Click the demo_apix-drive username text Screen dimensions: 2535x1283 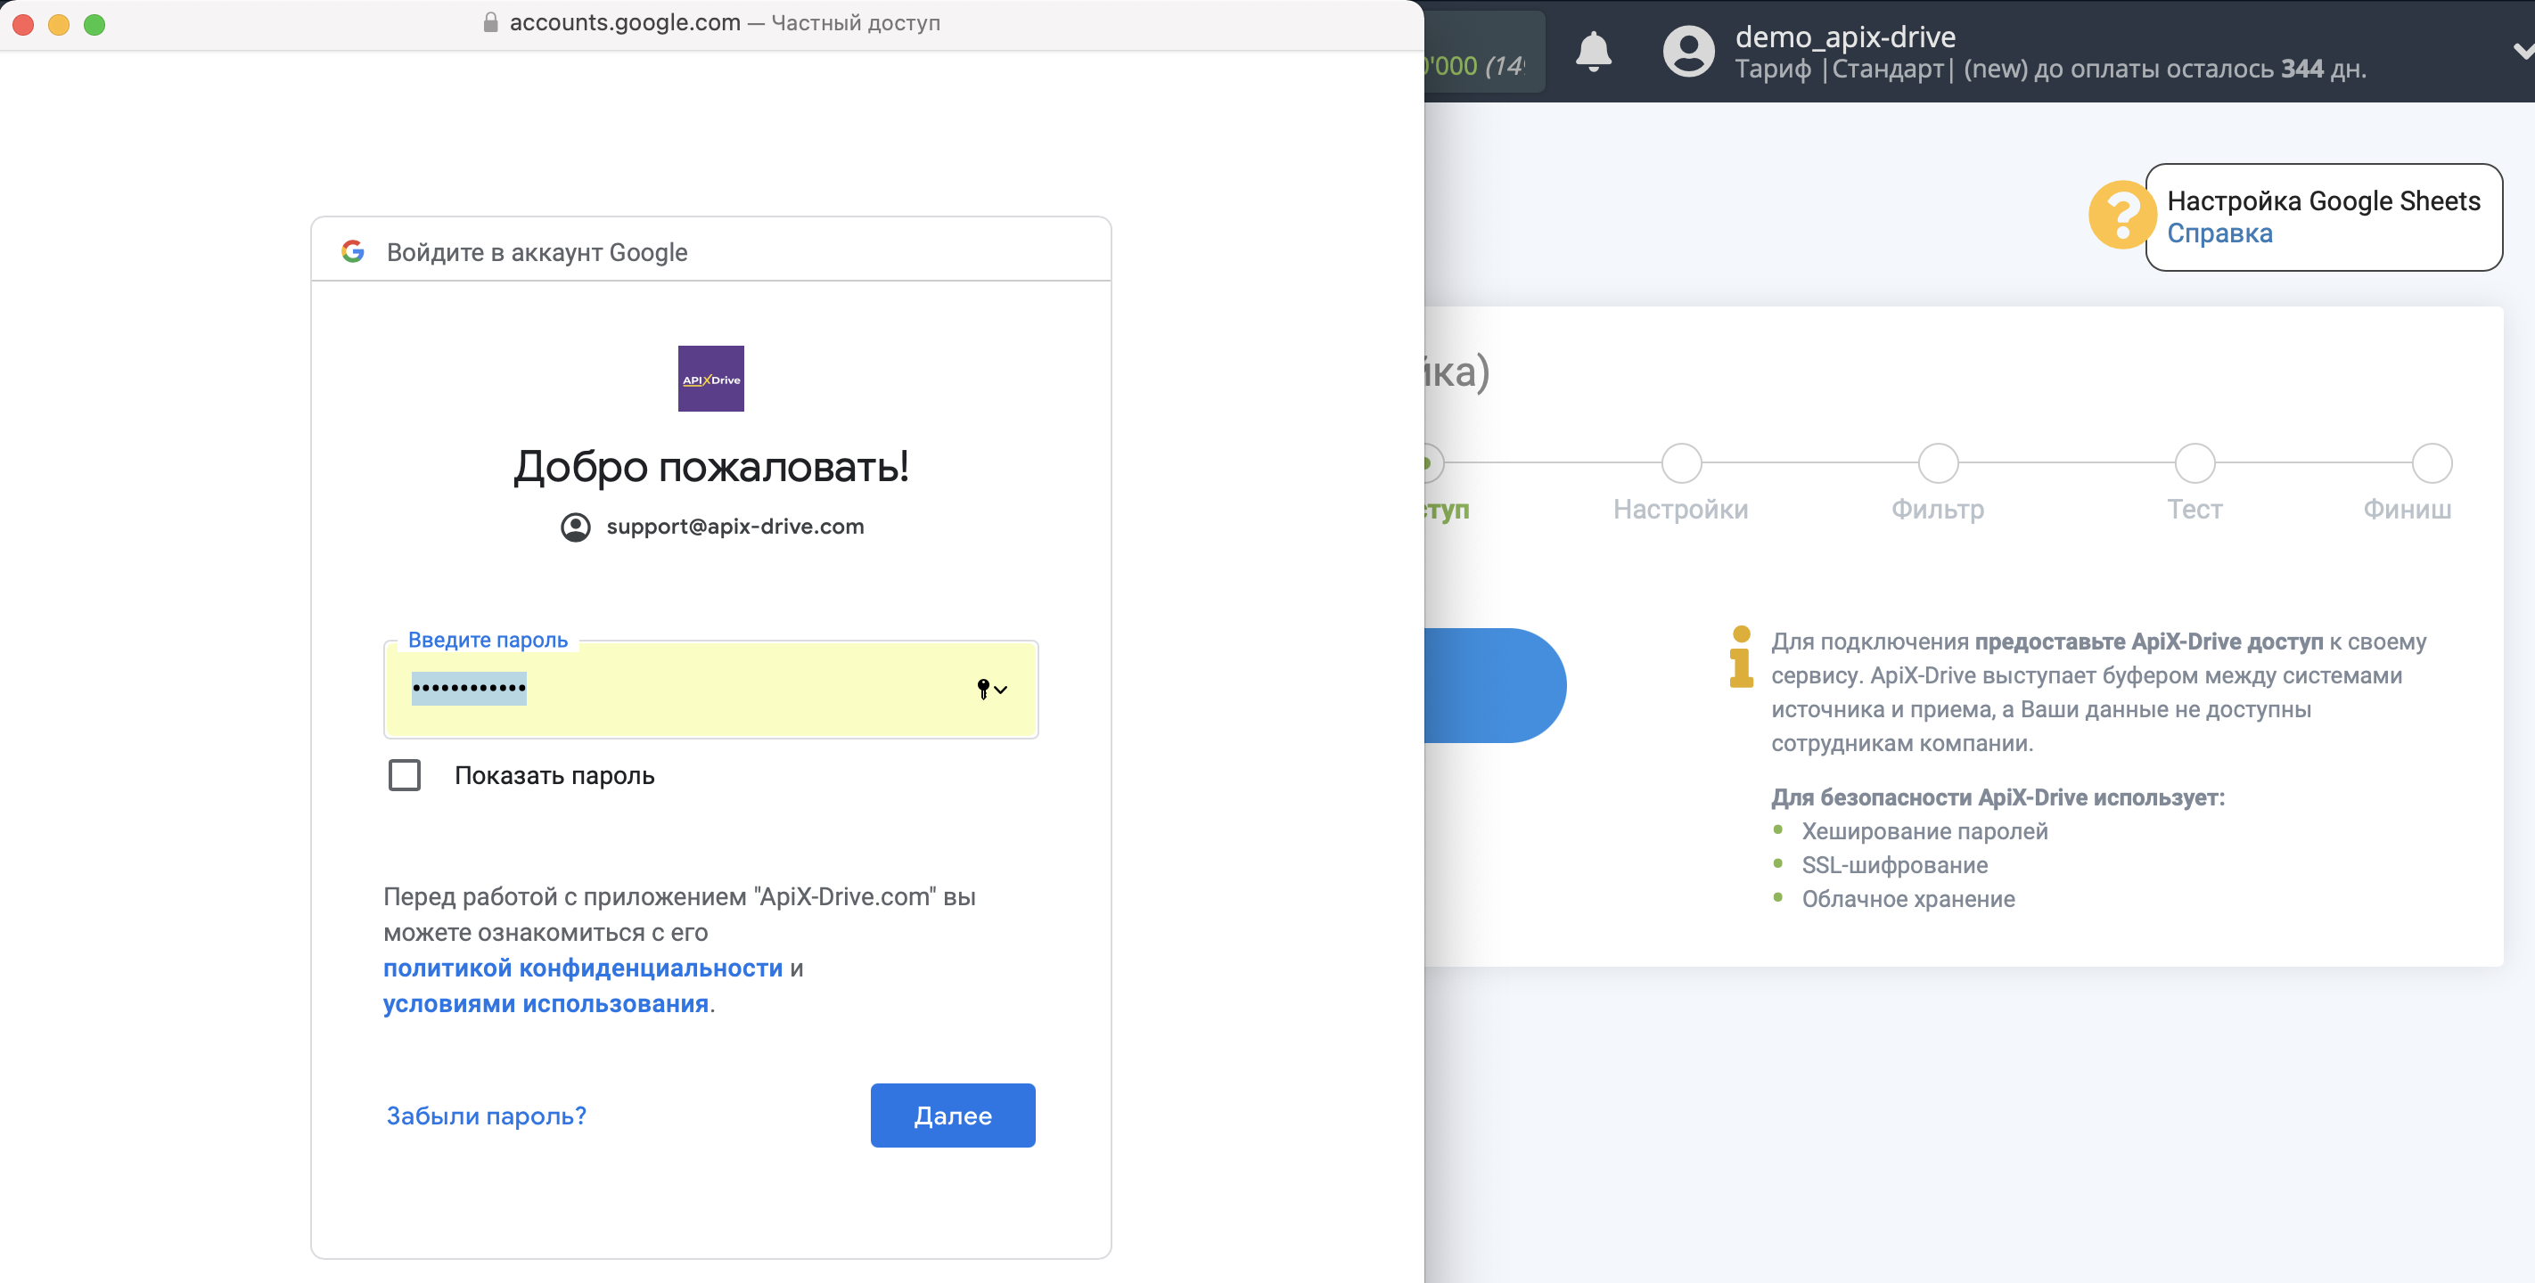click(x=1845, y=37)
